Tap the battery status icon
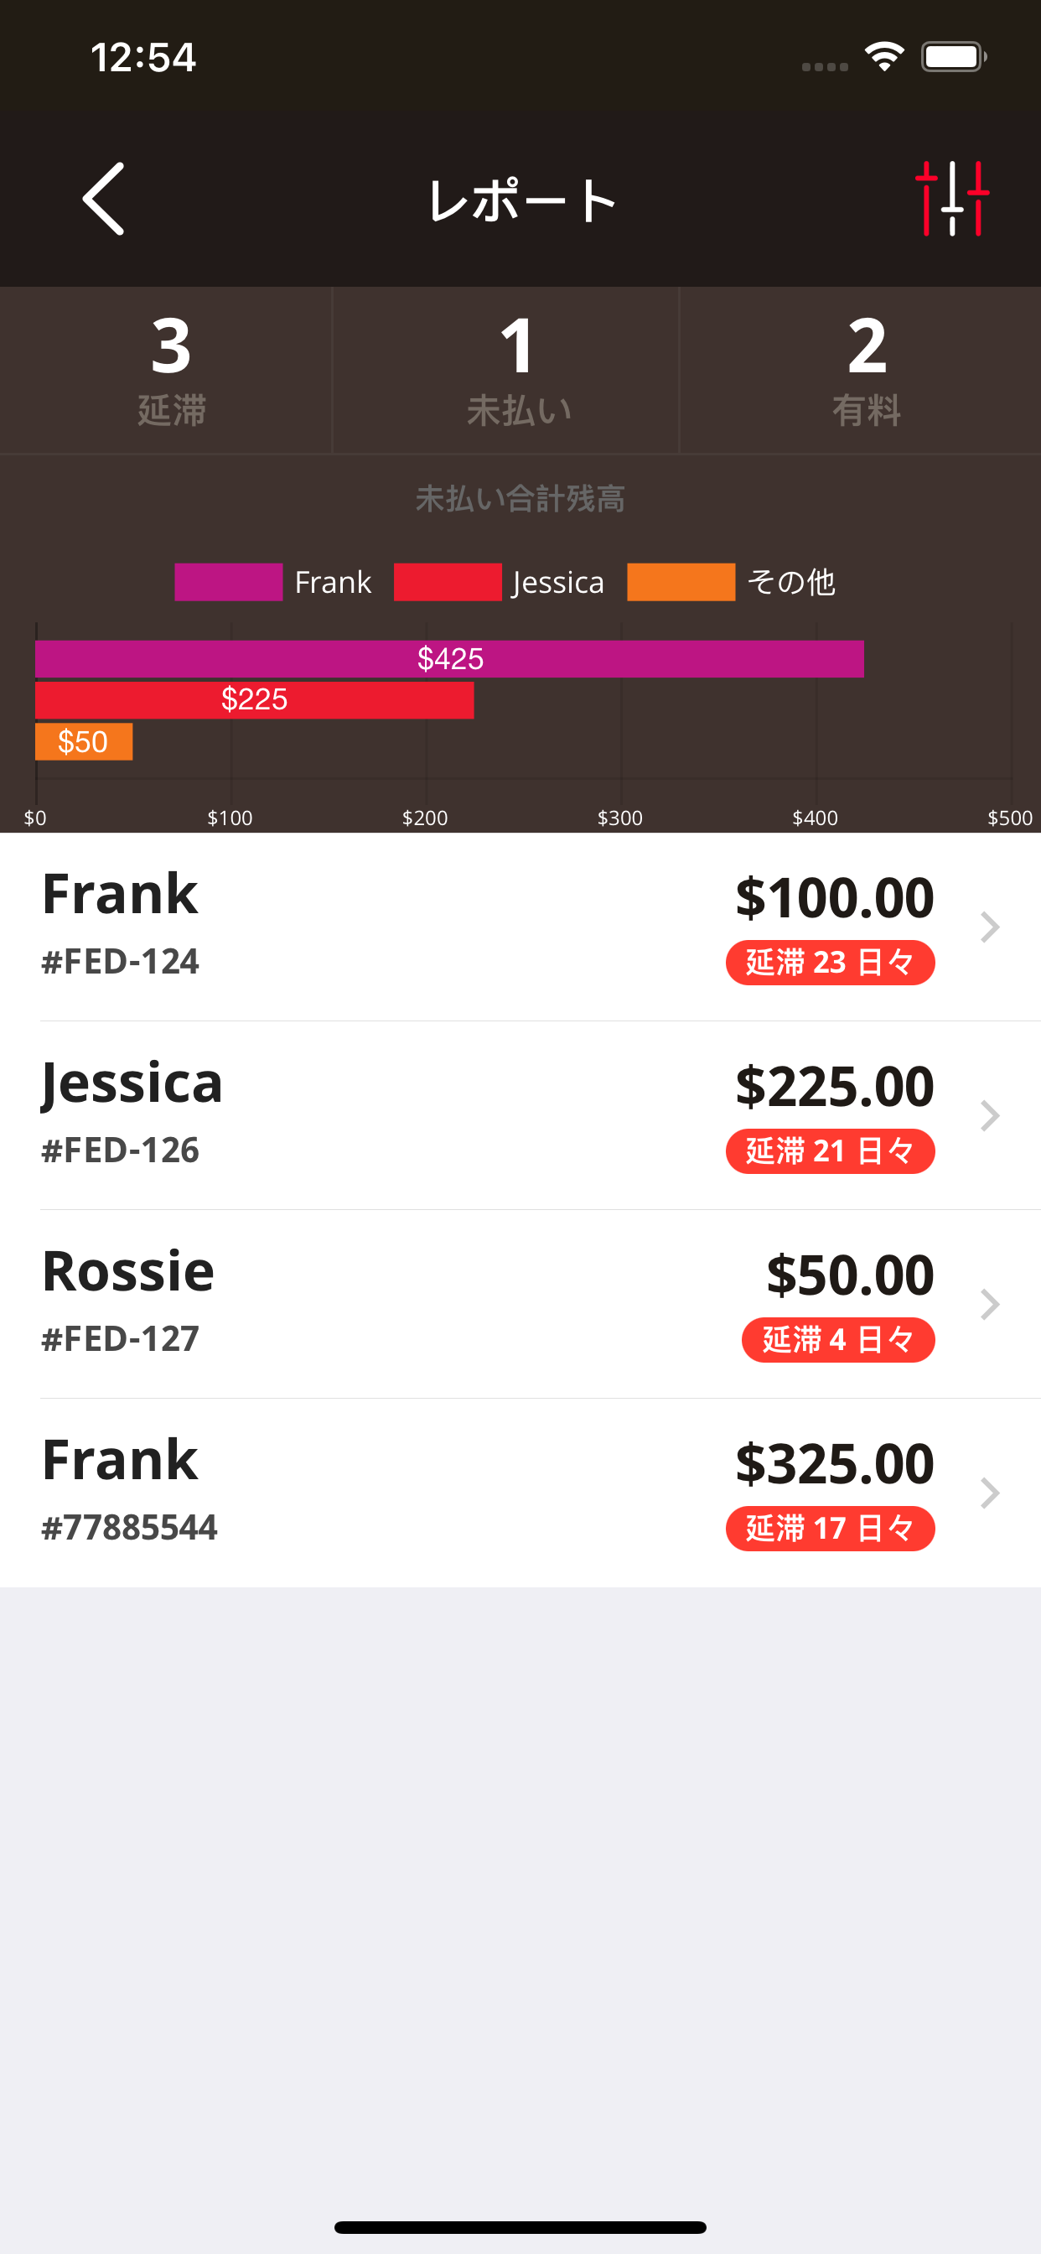 954,57
